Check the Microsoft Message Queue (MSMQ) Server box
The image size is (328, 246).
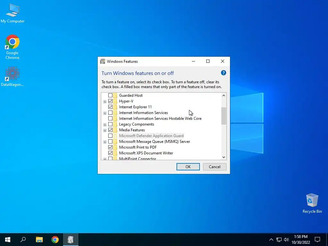tap(110, 142)
